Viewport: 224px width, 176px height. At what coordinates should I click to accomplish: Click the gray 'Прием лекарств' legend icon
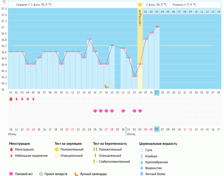coord(41,174)
